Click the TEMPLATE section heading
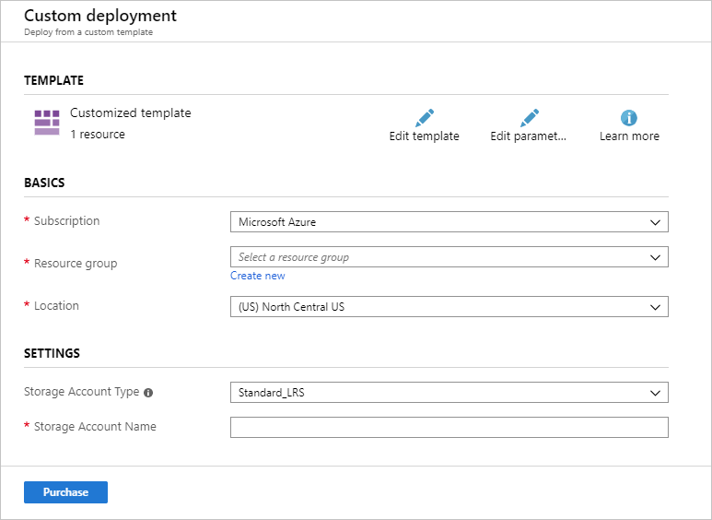Viewport: 712px width, 520px height. 53,80
